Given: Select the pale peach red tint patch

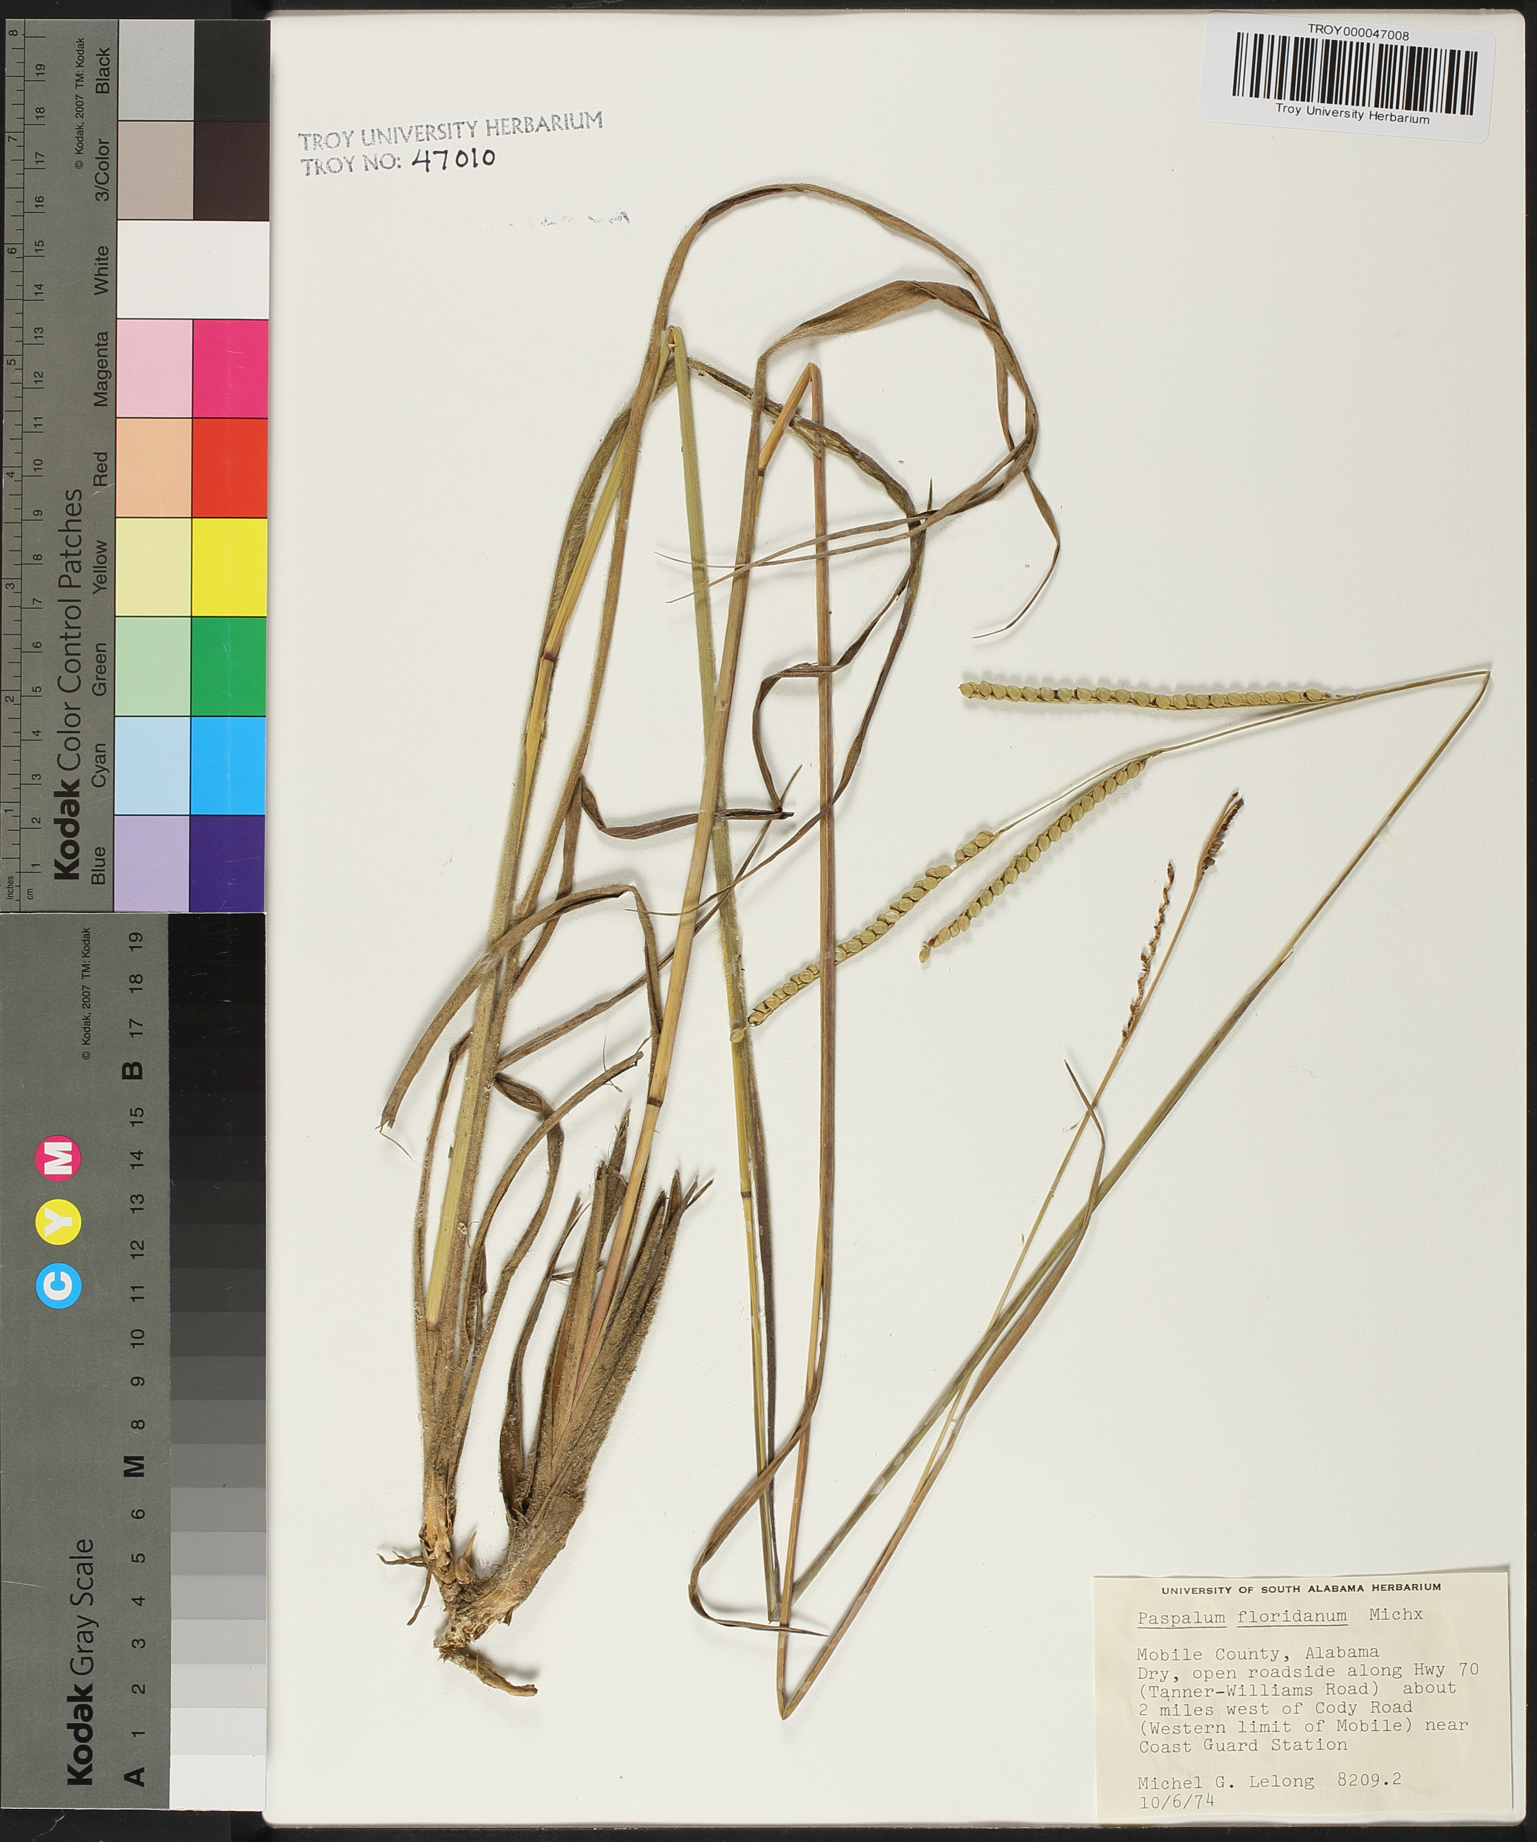Looking at the screenshot, I should tap(154, 468).
